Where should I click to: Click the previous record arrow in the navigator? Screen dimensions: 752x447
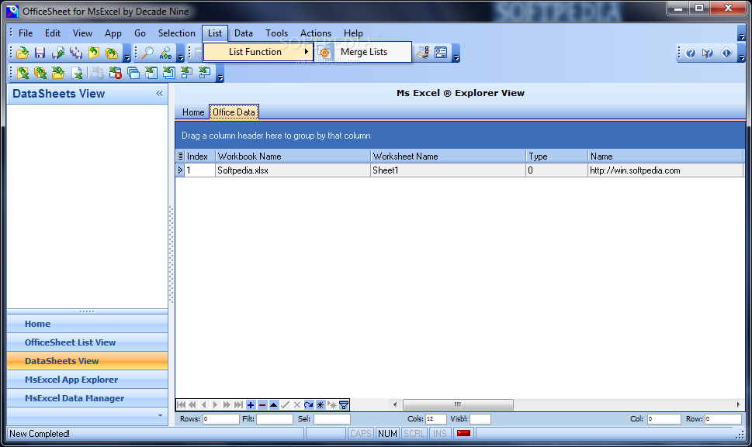(x=204, y=405)
